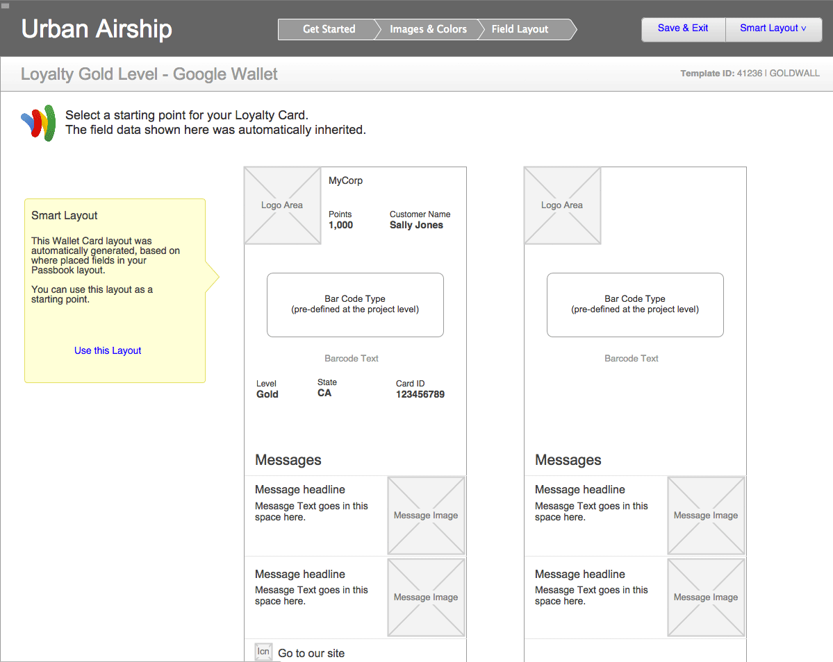The image size is (833, 662).
Task: Click Barcode Text in the blank layout card
Action: [632, 359]
